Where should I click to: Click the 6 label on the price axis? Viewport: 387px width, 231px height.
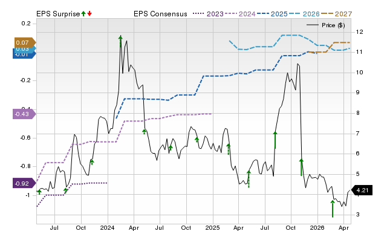[358, 154]
